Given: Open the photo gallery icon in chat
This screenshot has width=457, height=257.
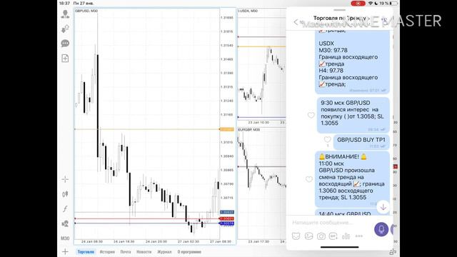Looking at the screenshot, I should pyautogui.click(x=308, y=236).
